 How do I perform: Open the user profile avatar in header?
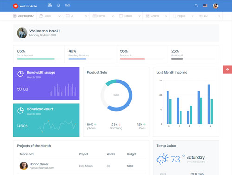click(215, 6)
